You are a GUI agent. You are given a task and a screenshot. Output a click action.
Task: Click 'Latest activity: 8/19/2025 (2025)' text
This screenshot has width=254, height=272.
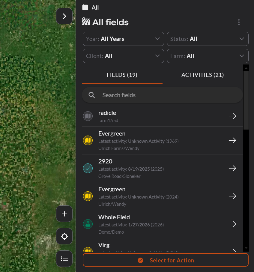click(x=131, y=169)
